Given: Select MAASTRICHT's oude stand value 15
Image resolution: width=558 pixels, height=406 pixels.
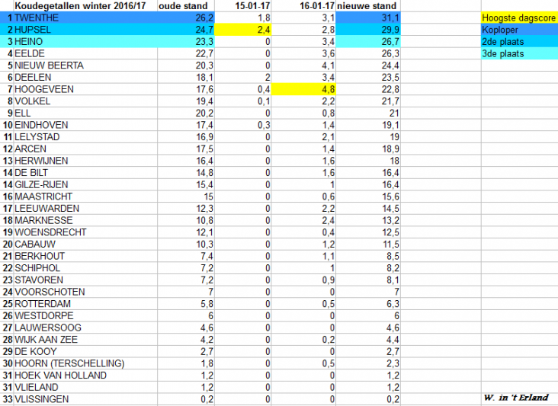Looking at the screenshot, I should tap(186, 197).
